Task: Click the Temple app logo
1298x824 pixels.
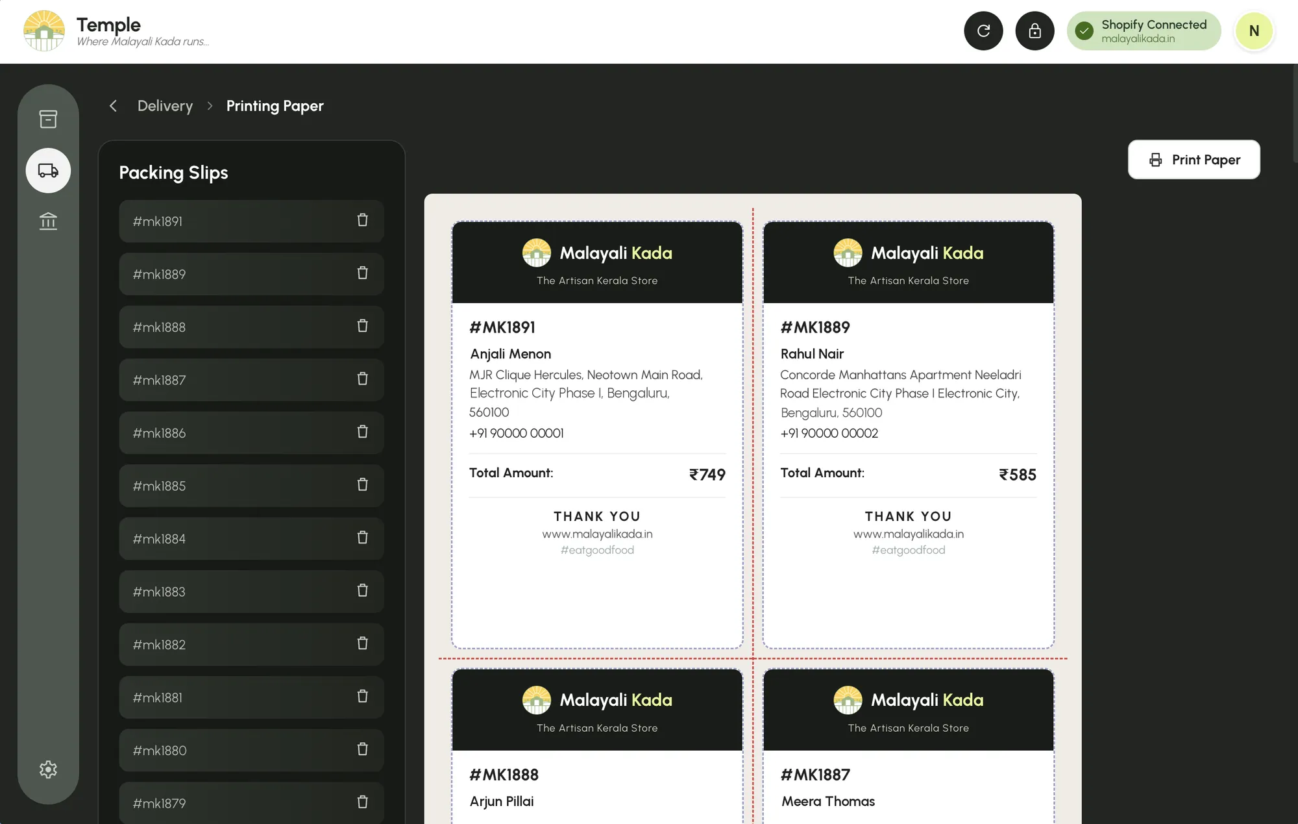Action: 44,31
